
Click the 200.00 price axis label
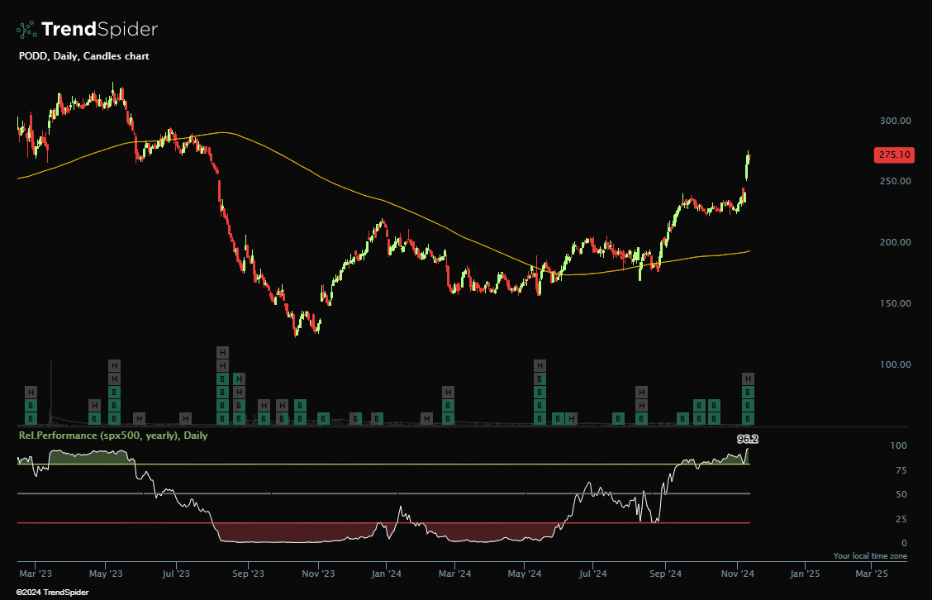895,242
